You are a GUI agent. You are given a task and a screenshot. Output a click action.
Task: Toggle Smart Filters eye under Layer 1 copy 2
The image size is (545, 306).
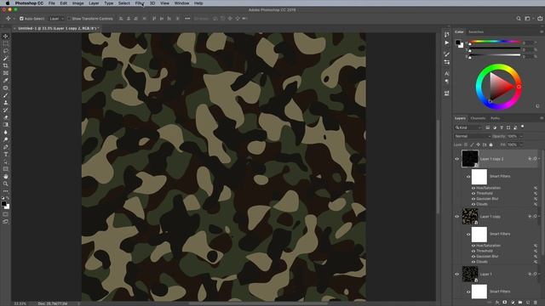[468, 177]
